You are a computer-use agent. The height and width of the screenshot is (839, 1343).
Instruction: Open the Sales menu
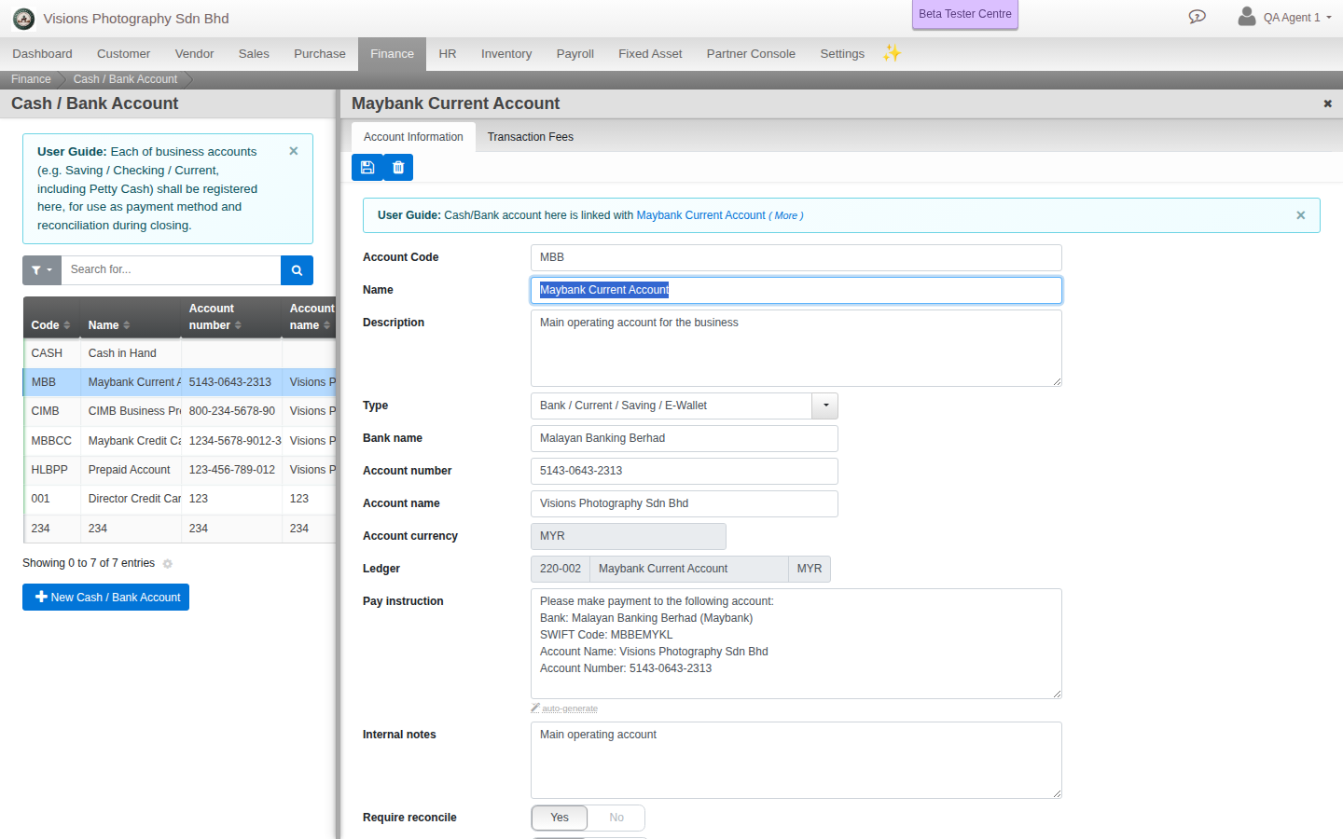pyautogui.click(x=254, y=54)
